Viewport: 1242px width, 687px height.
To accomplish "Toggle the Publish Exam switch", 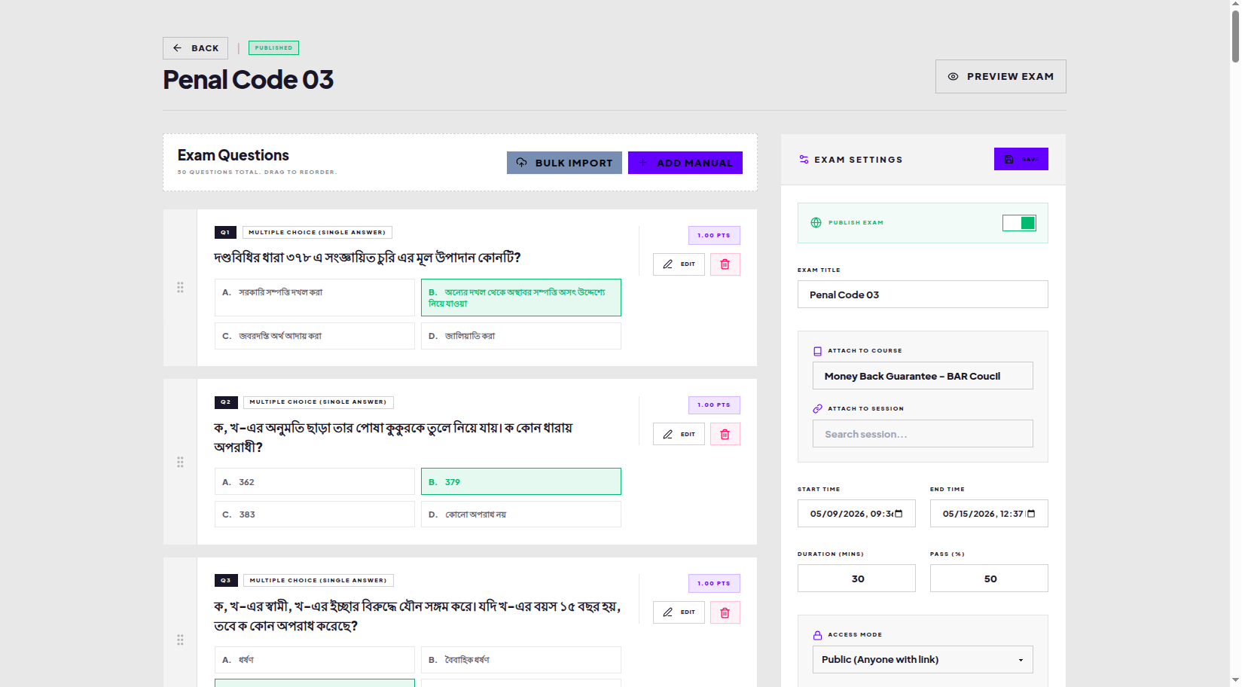I will [x=1019, y=223].
